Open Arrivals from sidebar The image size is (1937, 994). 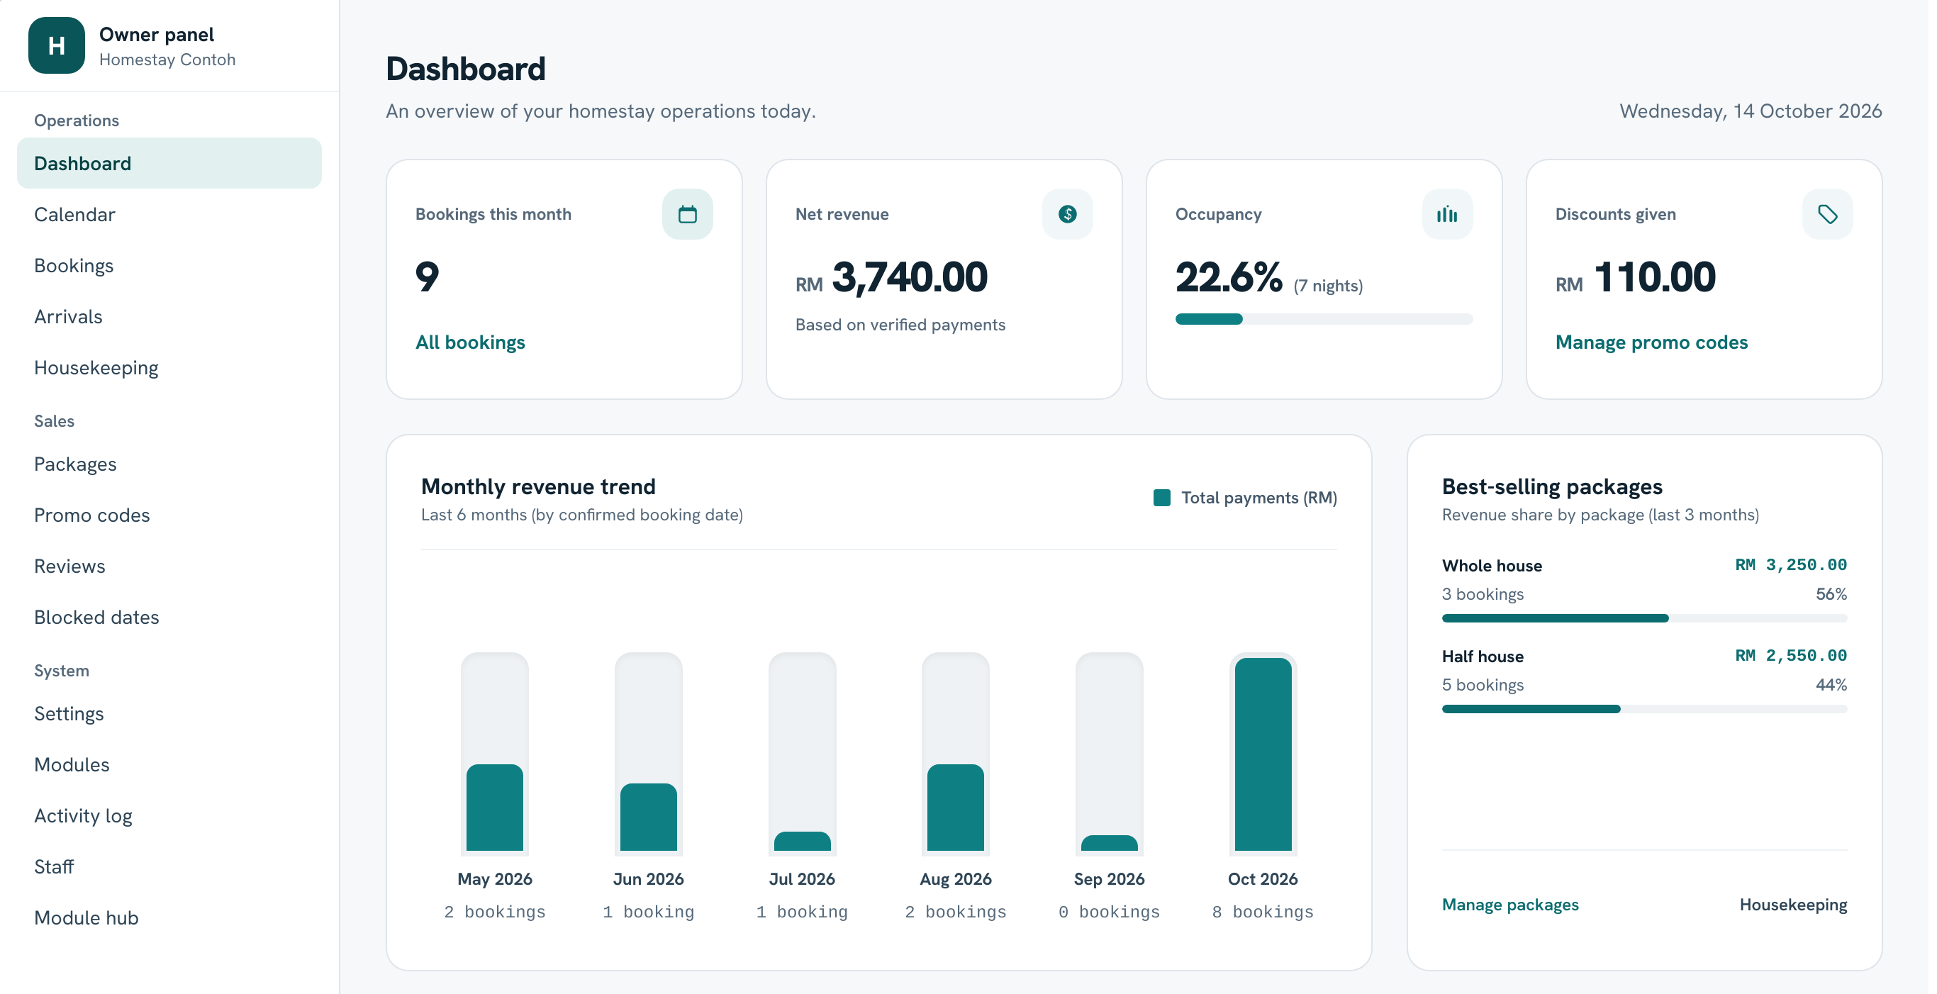(169, 316)
